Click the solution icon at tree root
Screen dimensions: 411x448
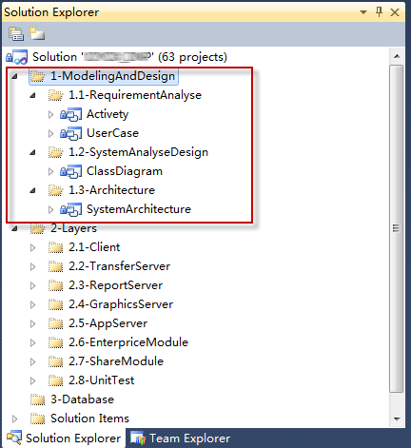tap(16, 57)
